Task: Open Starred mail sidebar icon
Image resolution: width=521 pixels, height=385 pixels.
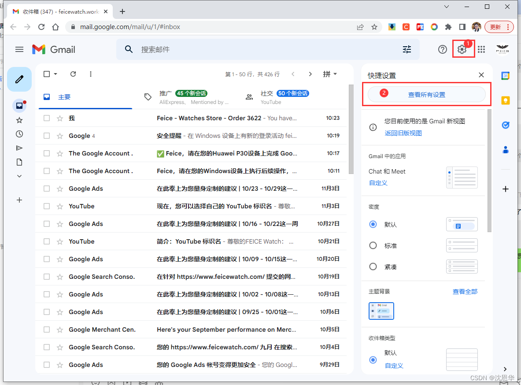Action: pos(19,120)
